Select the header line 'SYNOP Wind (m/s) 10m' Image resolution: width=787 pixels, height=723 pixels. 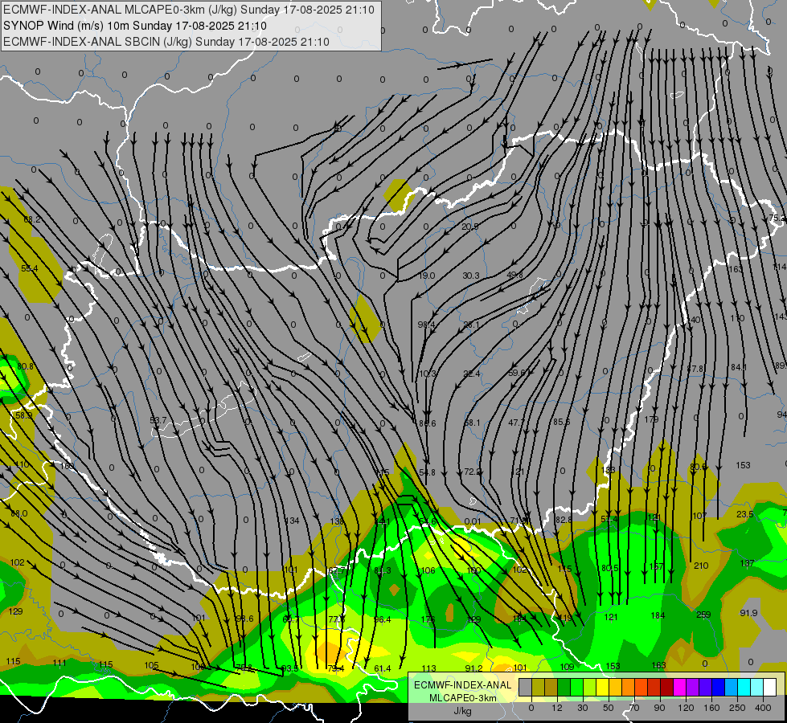(66, 26)
